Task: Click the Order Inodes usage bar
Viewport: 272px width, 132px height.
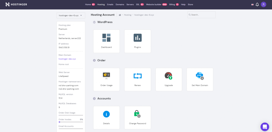Action: tap(71, 122)
